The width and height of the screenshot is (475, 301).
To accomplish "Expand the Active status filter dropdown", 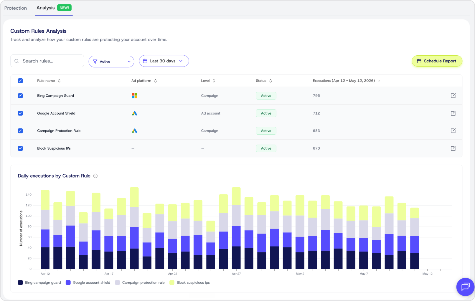I will tap(111, 62).
